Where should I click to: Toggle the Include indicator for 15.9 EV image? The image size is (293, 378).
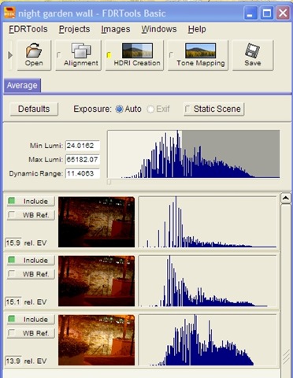(x=11, y=201)
